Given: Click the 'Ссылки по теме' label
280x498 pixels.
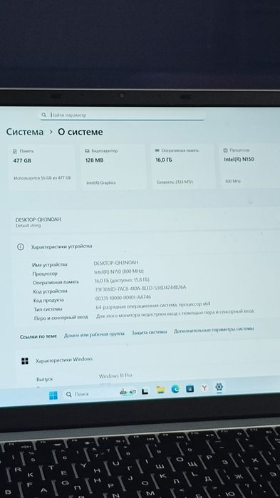Looking at the screenshot, I should tap(38, 336).
